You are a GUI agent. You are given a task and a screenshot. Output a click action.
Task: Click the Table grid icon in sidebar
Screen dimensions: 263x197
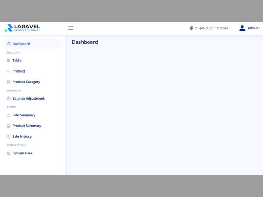point(9,61)
